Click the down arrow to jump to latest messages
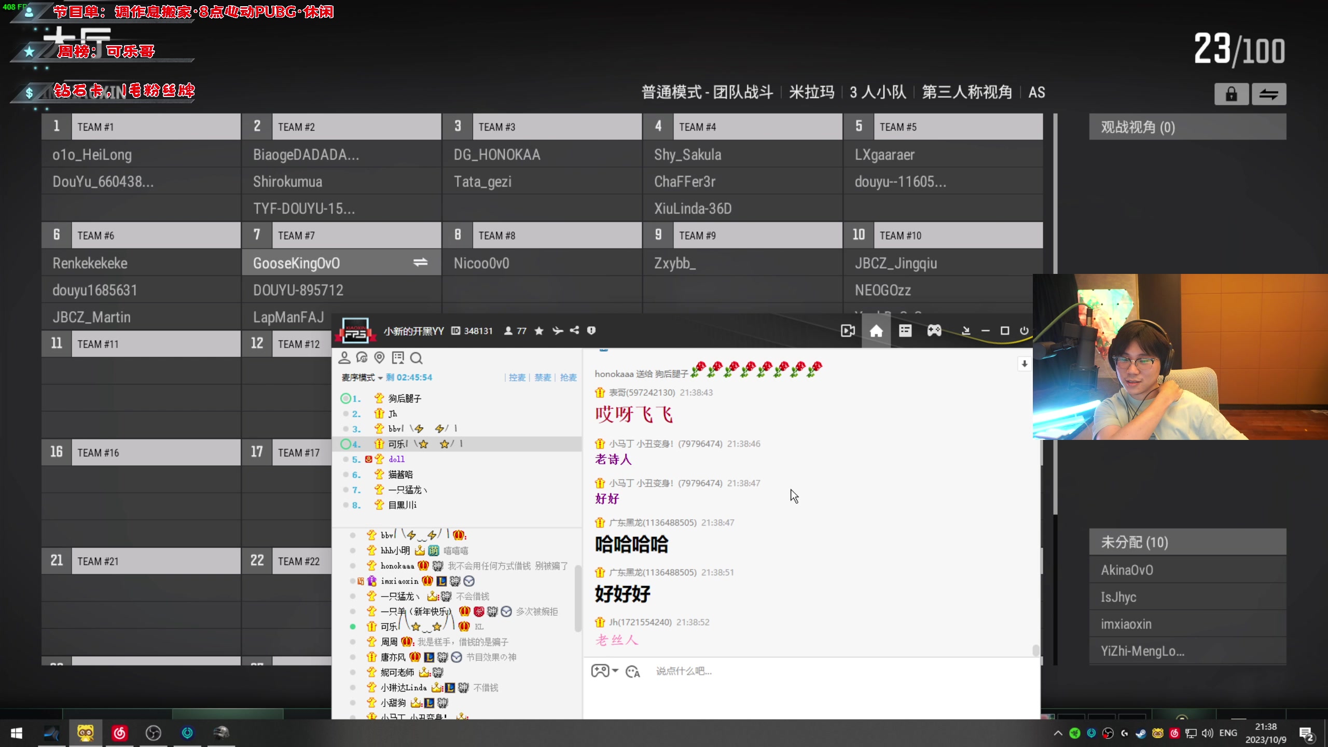The image size is (1328, 747). [1025, 364]
